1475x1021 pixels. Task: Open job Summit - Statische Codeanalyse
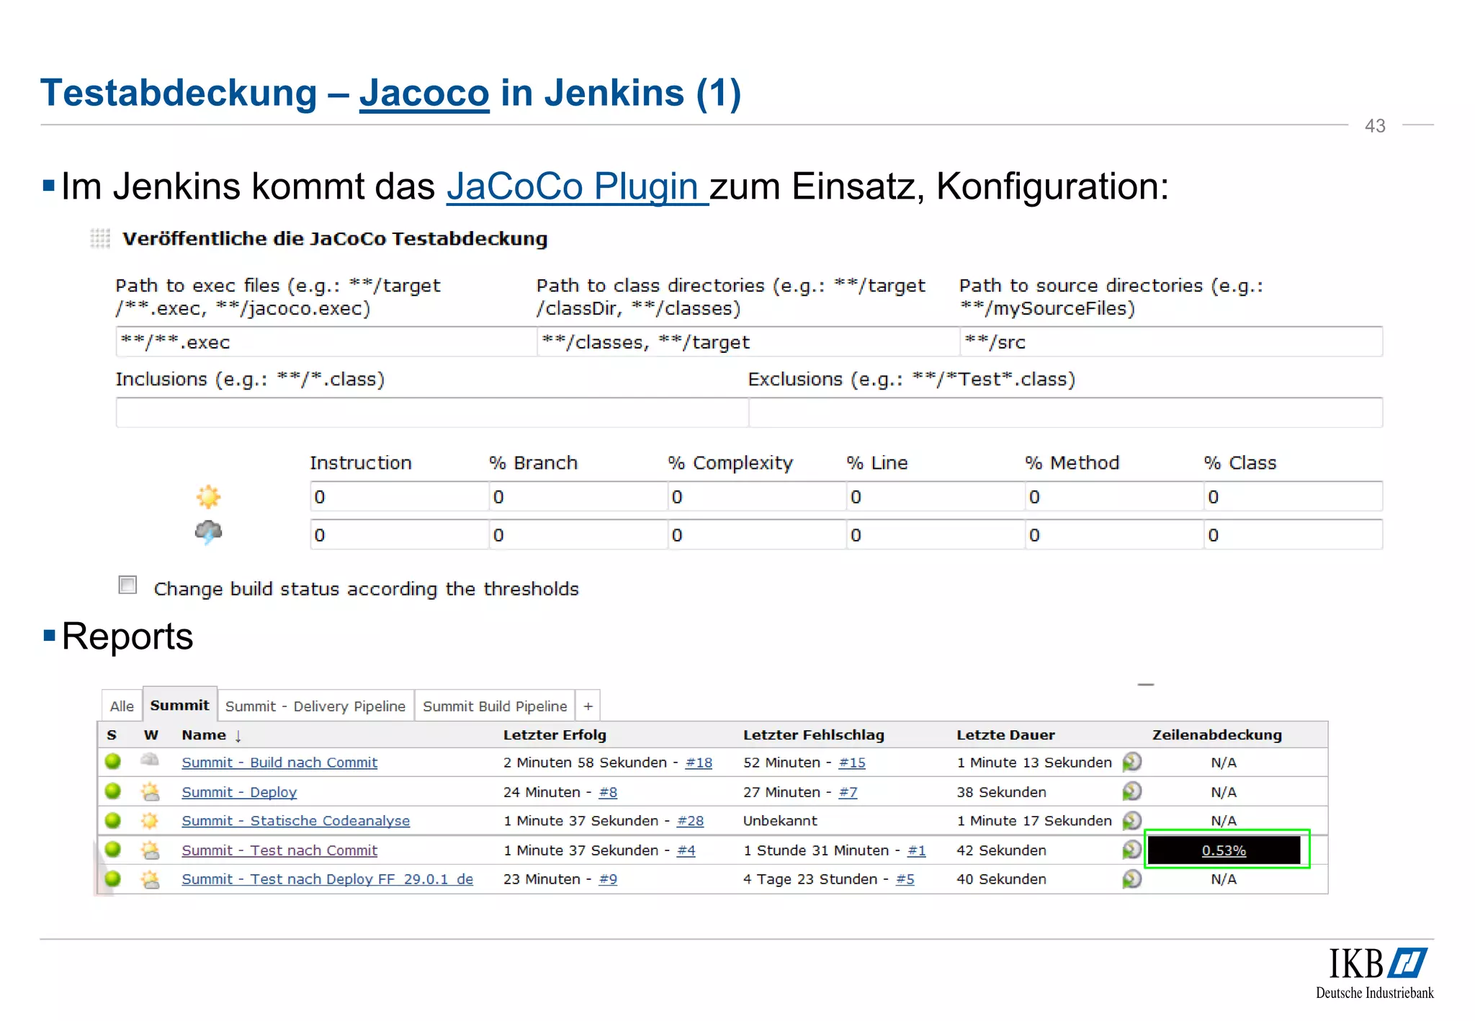point(295,821)
